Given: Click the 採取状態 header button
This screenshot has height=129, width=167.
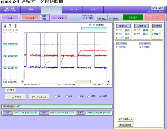Looking at the screenshot, I should pos(157,26).
